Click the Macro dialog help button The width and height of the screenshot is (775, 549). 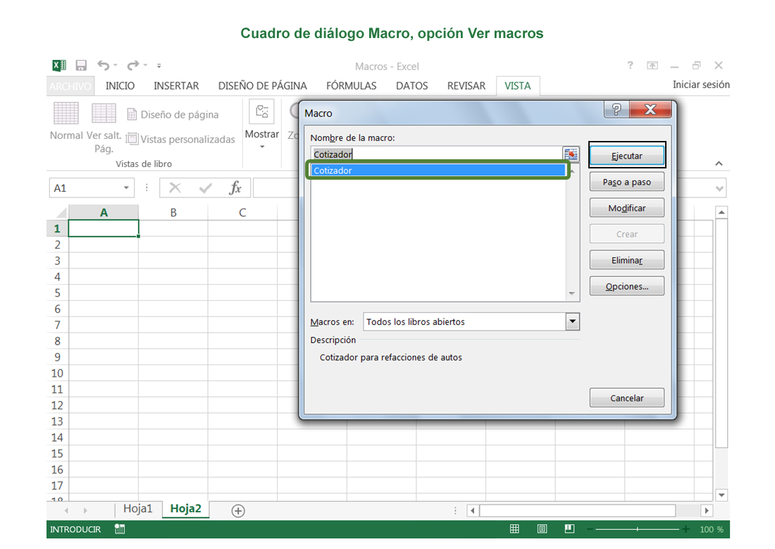(616, 109)
